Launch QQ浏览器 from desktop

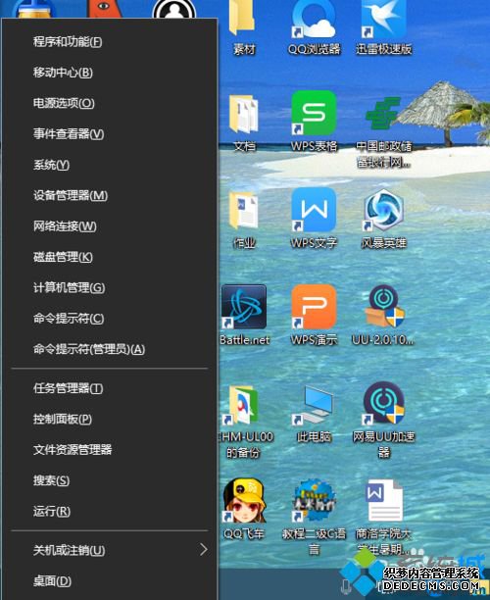click(314, 20)
